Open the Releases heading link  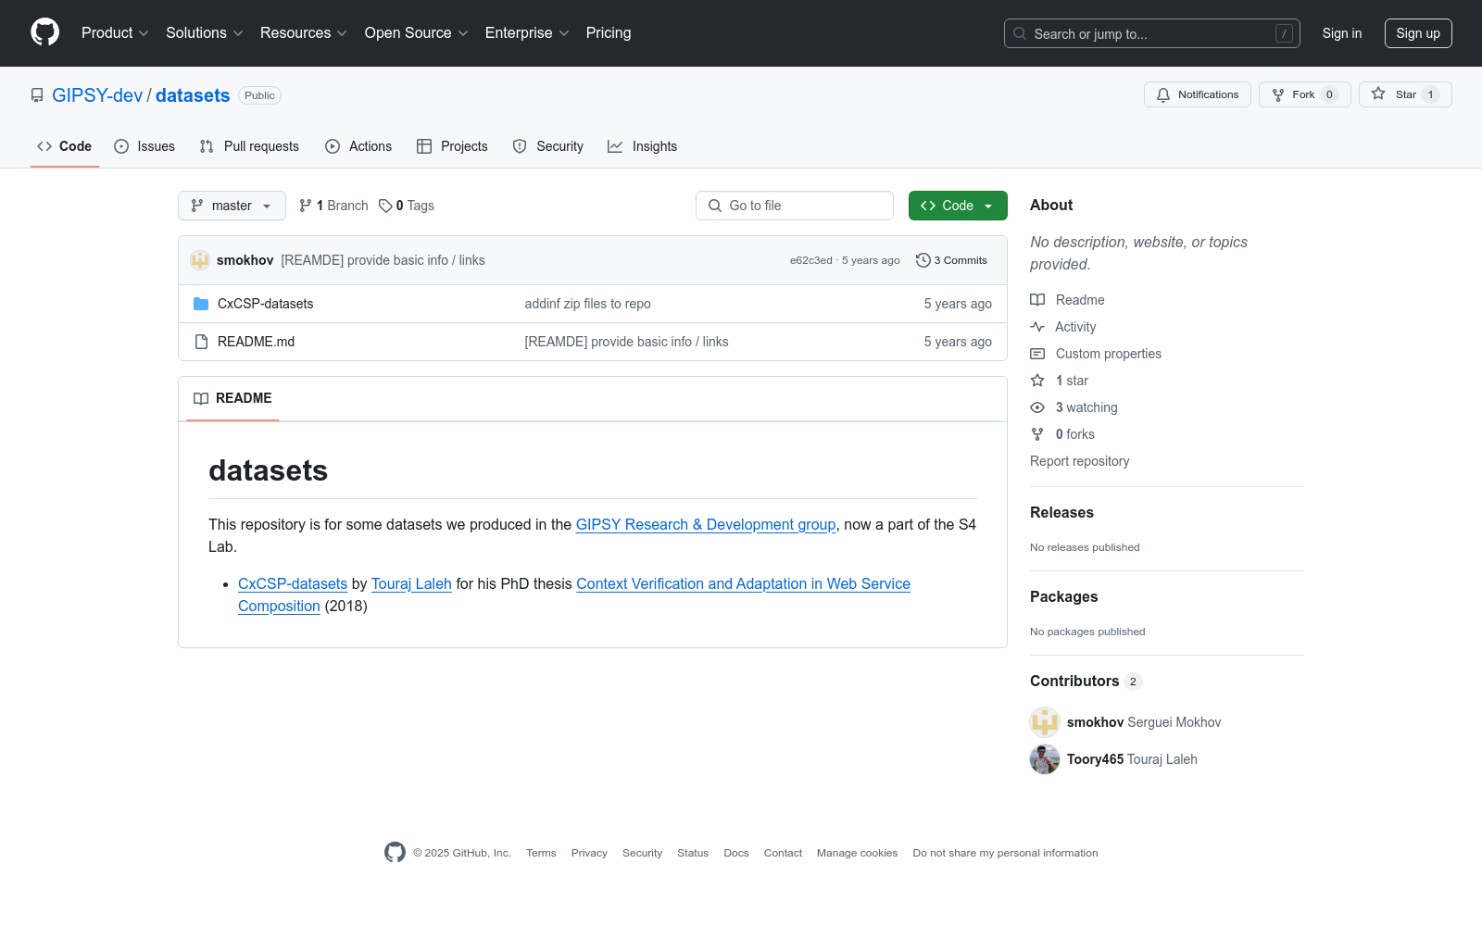1061,512
